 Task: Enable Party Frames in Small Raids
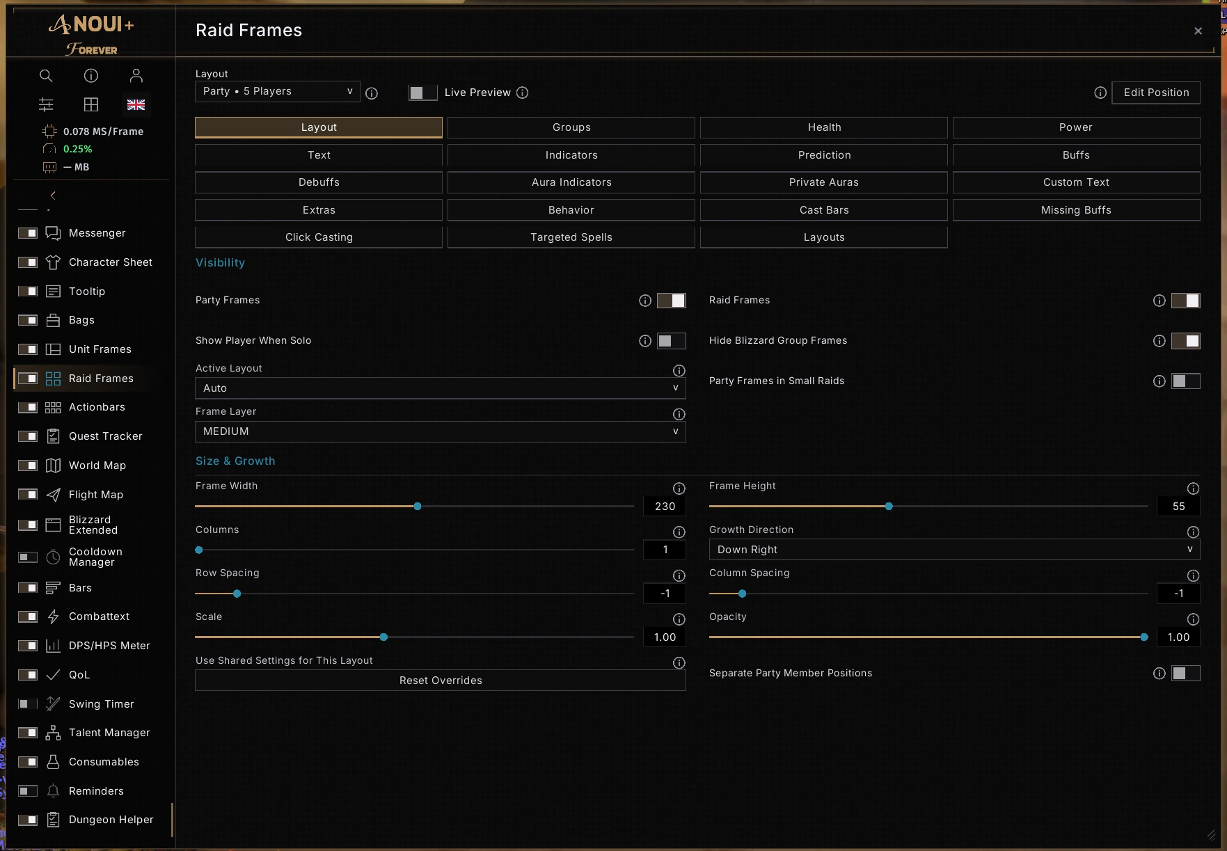[1186, 381]
